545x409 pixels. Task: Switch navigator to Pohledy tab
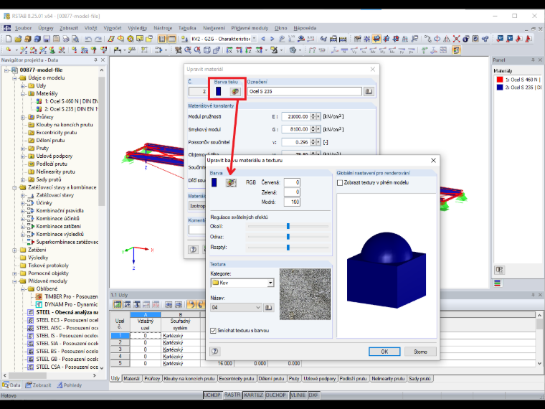(x=70, y=385)
